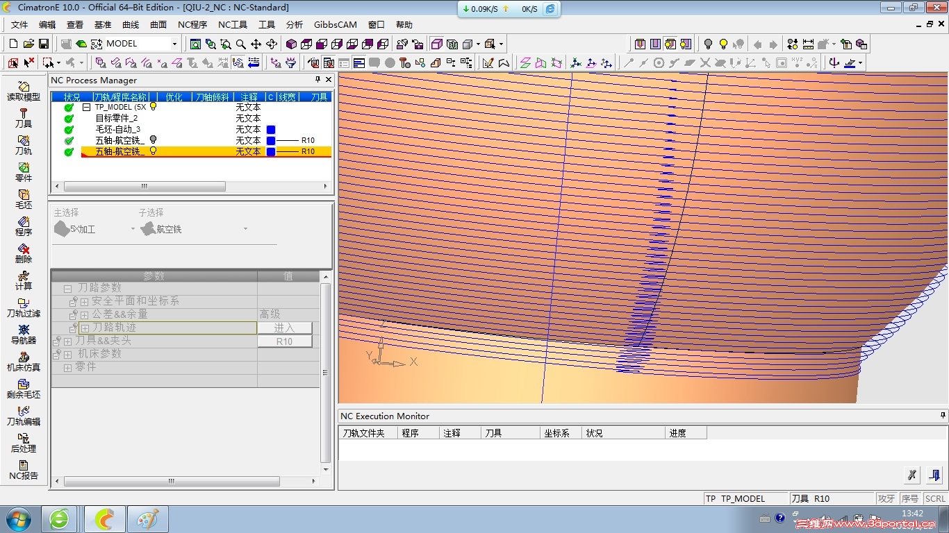
Task: Pin the NC Execution Monitor panel
Action: point(943,416)
